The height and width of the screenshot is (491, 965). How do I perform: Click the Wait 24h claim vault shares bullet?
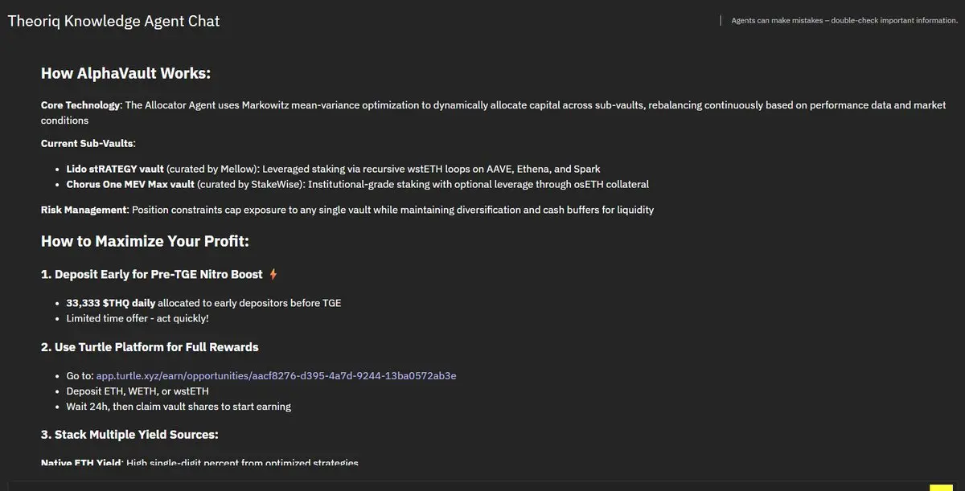(x=179, y=406)
